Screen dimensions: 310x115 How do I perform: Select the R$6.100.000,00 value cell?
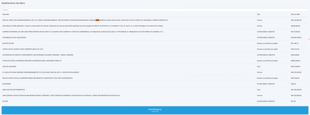[296, 20]
